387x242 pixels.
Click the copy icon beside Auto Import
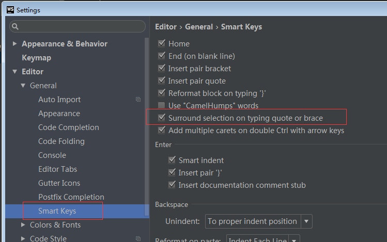[138, 99]
